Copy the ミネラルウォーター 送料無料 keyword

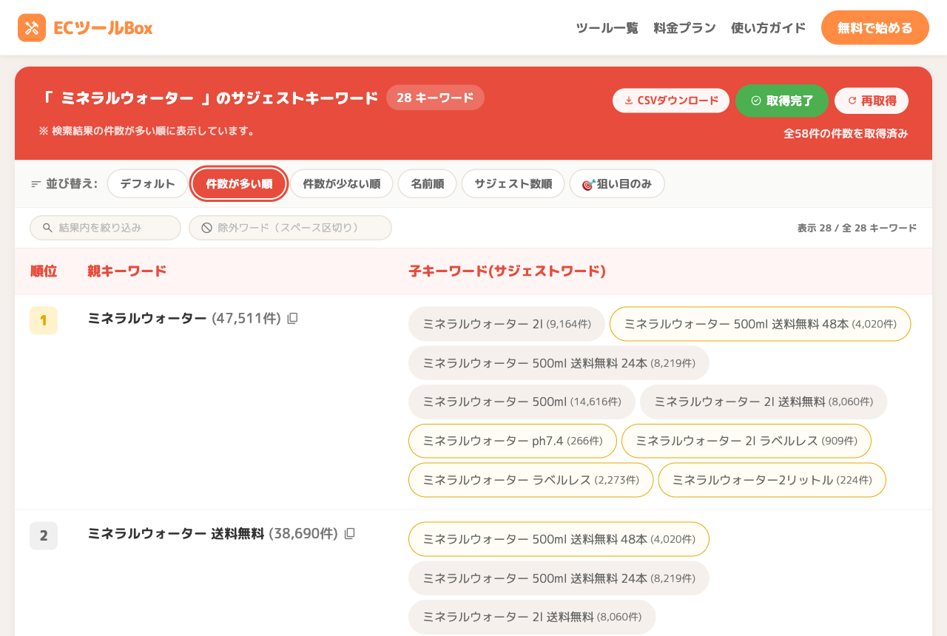click(x=350, y=533)
